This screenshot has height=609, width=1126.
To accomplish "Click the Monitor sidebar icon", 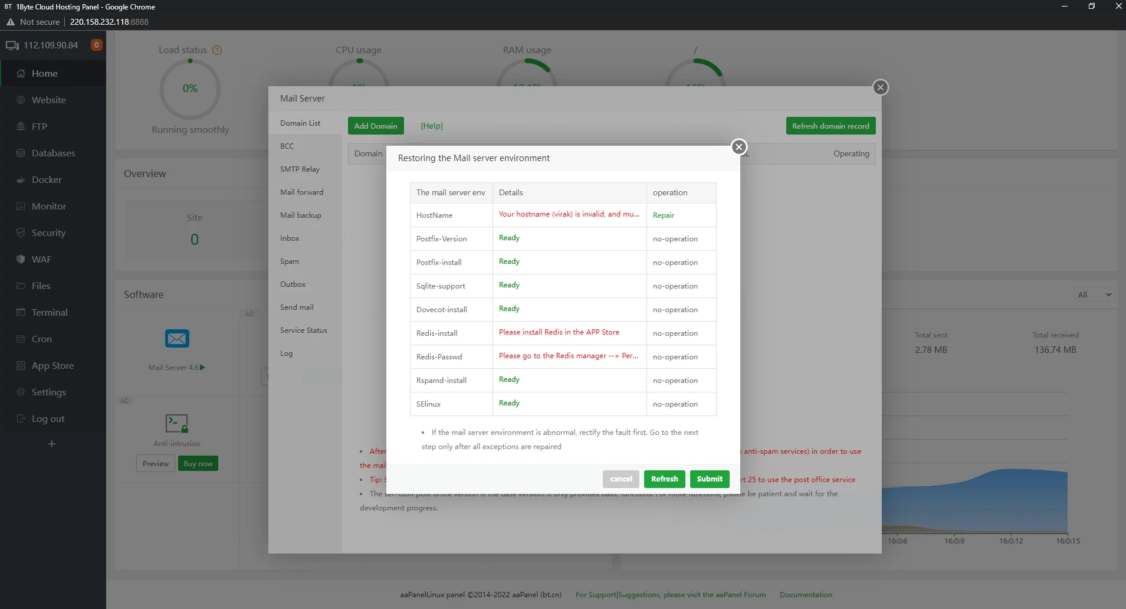I will [21, 206].
